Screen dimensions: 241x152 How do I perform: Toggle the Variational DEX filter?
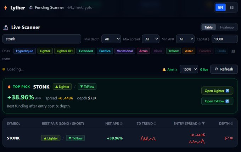(x=125, y=51)
